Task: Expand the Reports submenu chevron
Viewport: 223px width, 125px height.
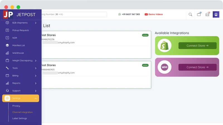Action: point(36,83)
